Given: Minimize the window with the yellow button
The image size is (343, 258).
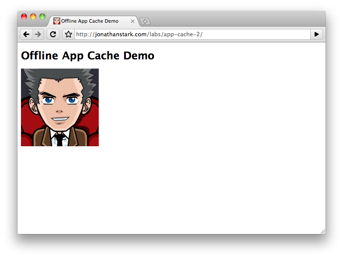Looking at the screenshot, I should coord(33,17).
